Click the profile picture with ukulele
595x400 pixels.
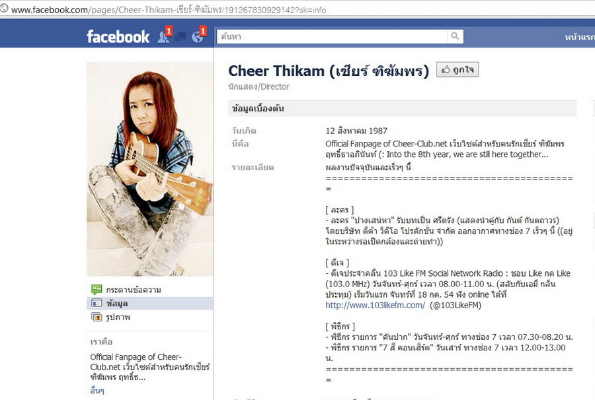point(150,169)
